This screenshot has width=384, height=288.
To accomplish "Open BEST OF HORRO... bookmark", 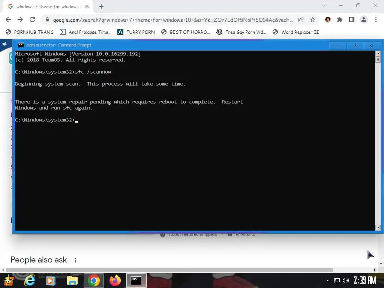I will [186, 32].
